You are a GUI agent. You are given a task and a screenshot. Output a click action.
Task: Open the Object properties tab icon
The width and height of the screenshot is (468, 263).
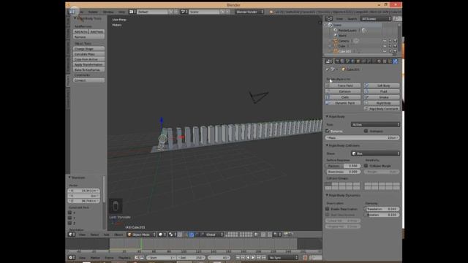358,61
